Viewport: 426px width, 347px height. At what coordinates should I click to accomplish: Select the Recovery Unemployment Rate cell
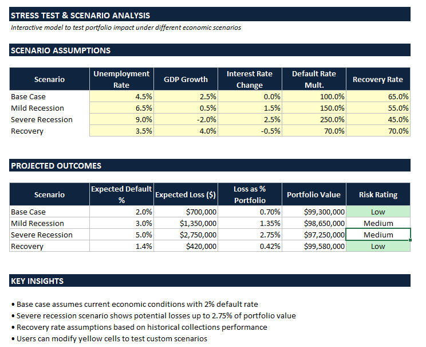point(121,131)
